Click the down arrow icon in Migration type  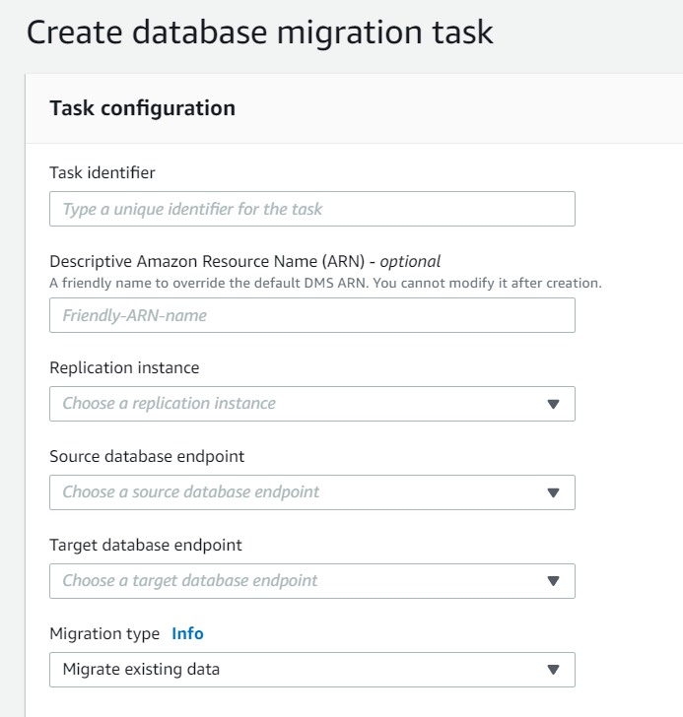(553, 670)
